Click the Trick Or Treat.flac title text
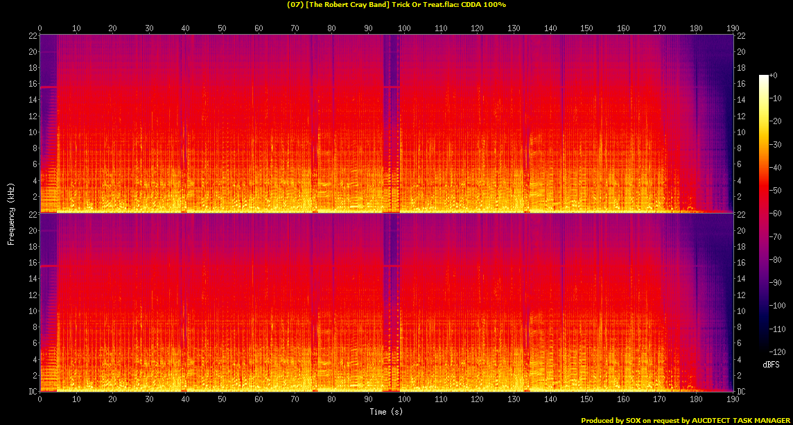Image resolution: width=793 pixels, height=425 pixels. 396,5
